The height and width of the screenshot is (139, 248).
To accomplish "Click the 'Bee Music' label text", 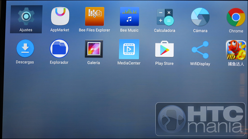I will [x=129, y=30].
